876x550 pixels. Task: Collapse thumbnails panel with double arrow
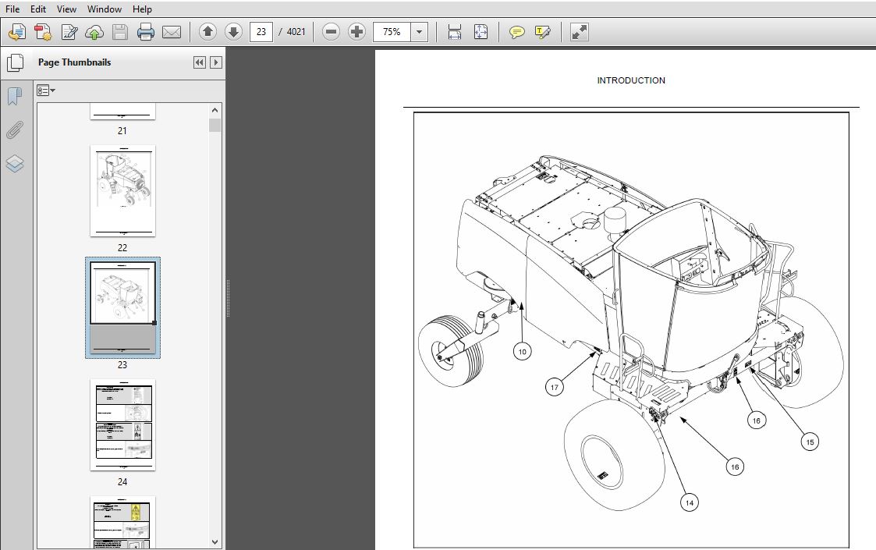200,62
